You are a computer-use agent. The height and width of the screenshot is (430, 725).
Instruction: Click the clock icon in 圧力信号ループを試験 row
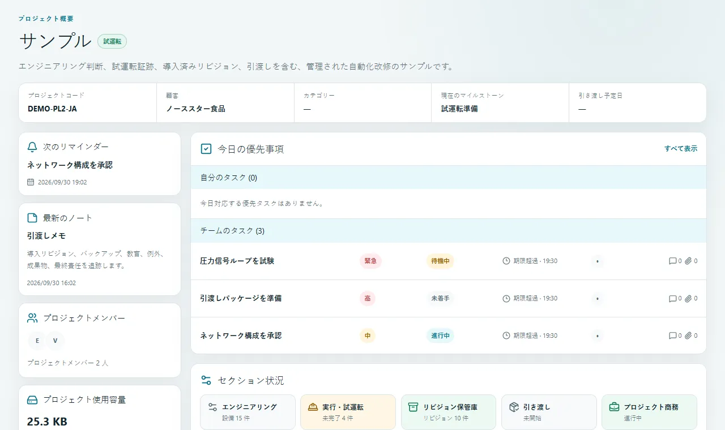click(x=506, y=261)
